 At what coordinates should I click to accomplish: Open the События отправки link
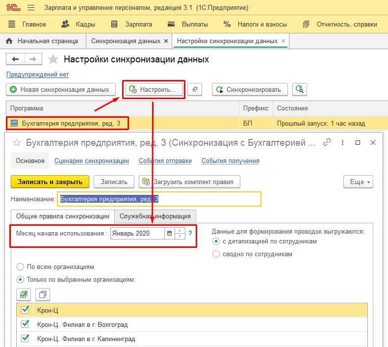(165, 161)
